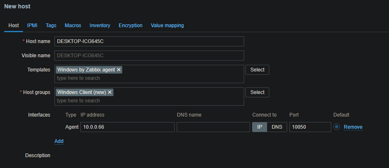Click the Remove interface link

353,127
